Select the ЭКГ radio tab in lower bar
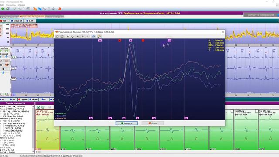The image size is (279, 157). 3,99
